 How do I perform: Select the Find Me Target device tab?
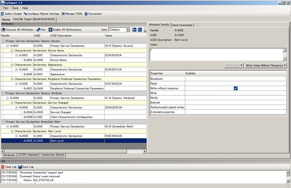pos(34,19)
